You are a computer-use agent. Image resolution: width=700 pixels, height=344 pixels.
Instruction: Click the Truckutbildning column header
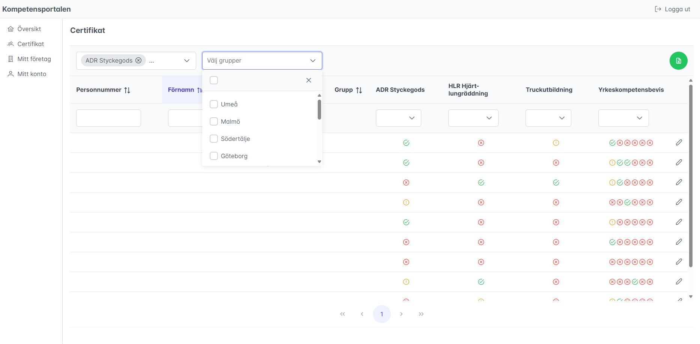549,90
